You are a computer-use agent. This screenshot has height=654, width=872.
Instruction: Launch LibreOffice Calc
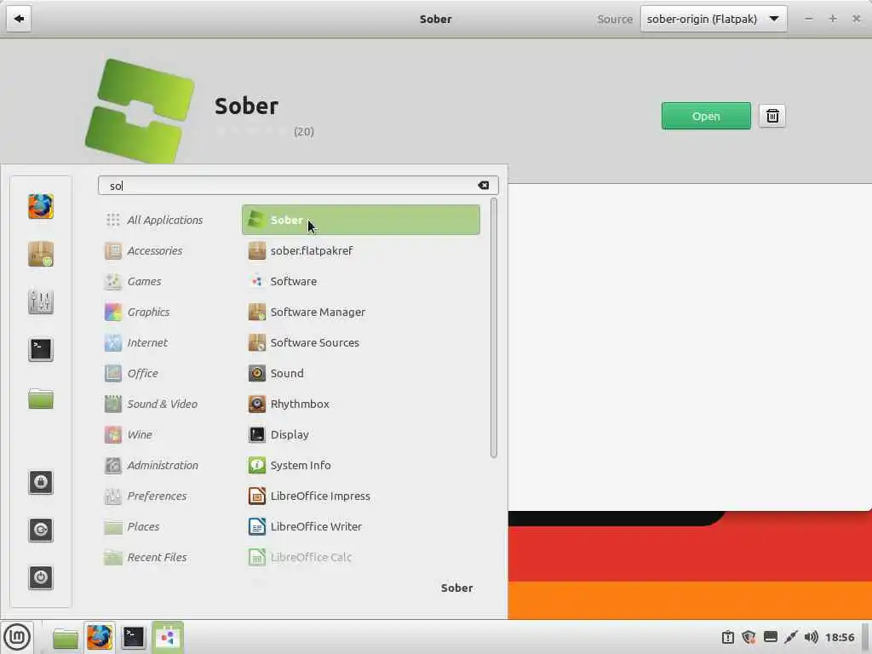point(361,556)
